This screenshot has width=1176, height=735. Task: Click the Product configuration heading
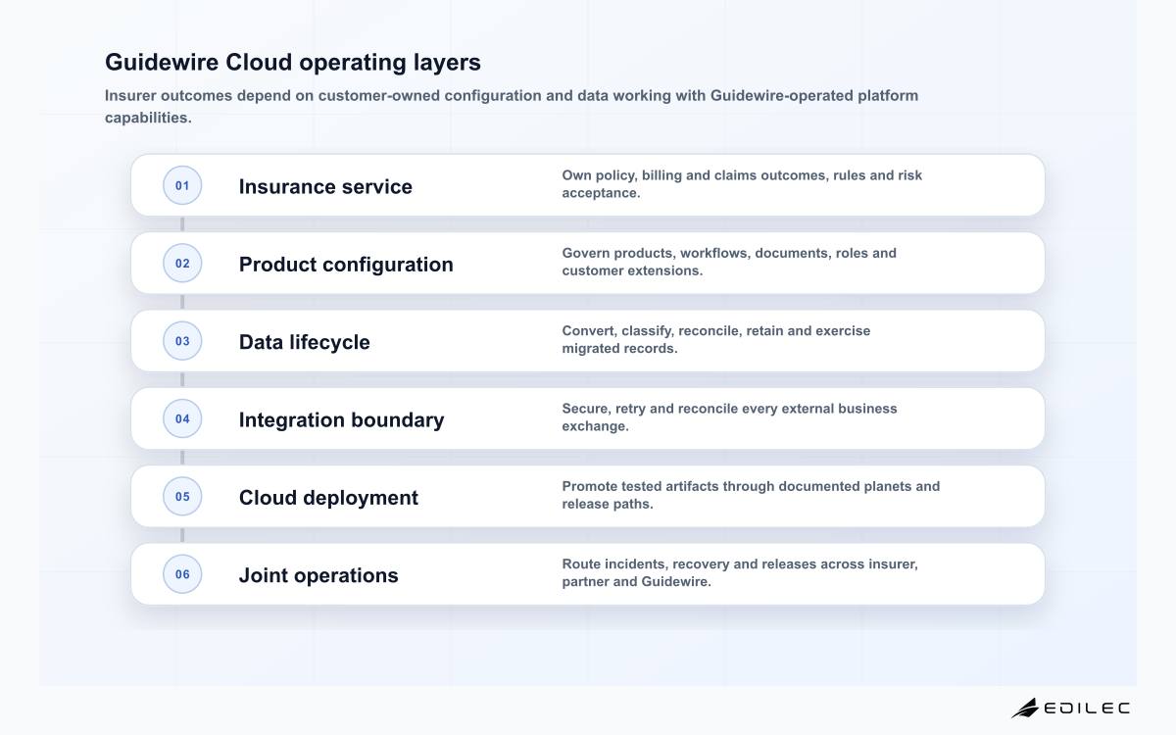(x=346, y=265)
